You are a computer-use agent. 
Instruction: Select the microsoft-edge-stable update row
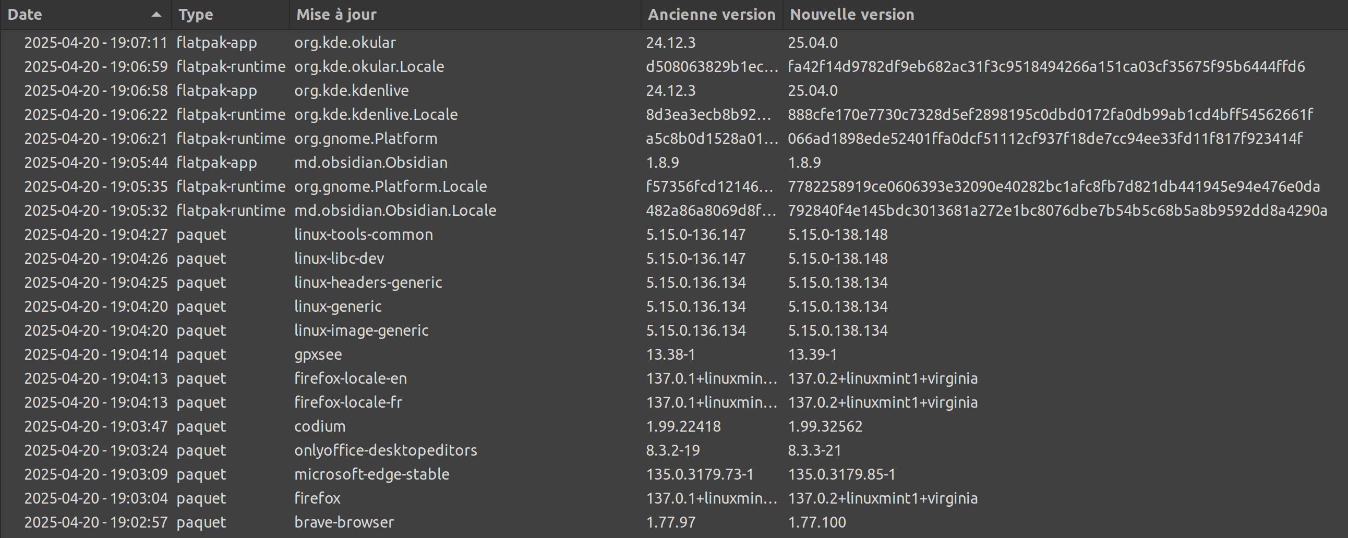point(371,475)
